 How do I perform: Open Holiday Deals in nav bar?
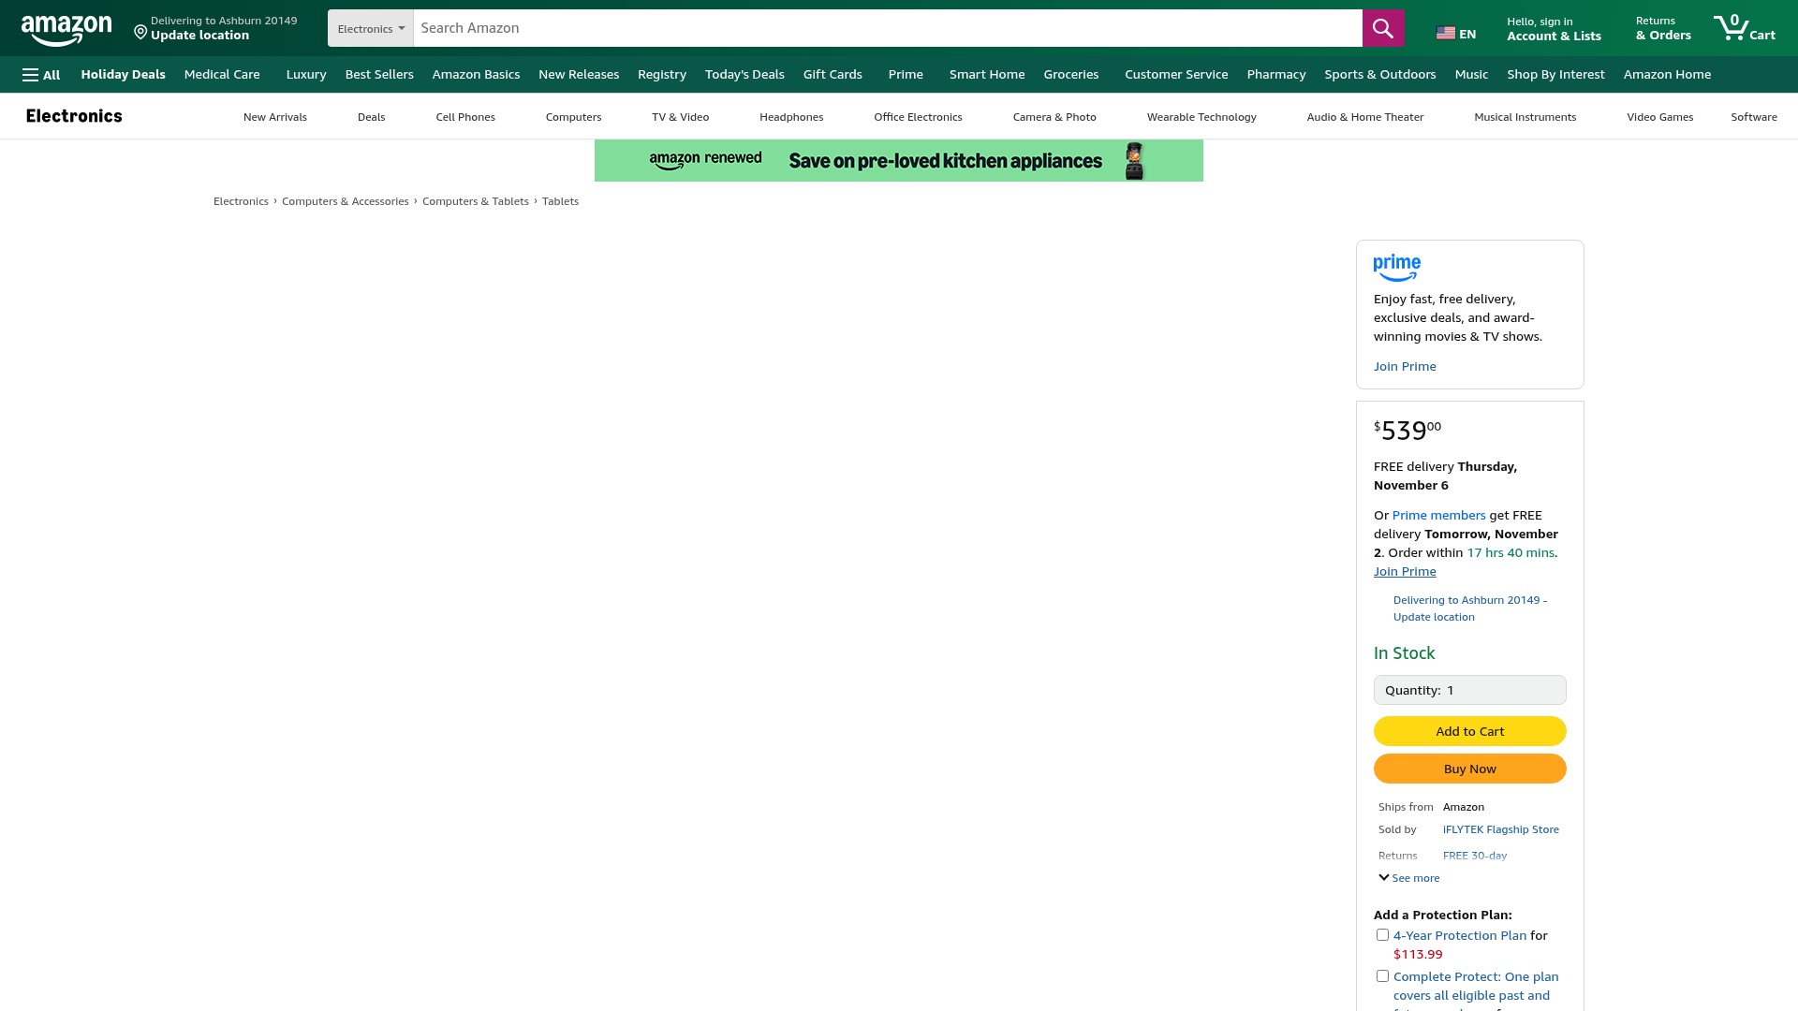click(123, 75)
